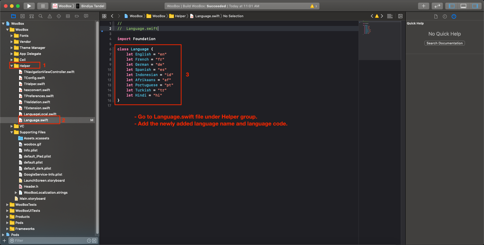Add an editor on the right
The height and width of the screenshot is (245, 484).
401,16
